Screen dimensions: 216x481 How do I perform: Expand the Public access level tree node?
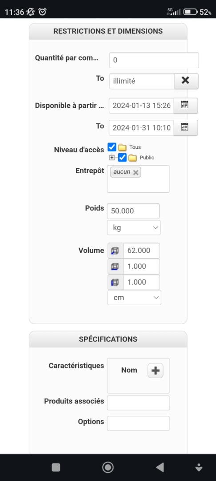[x=112, y=158]
